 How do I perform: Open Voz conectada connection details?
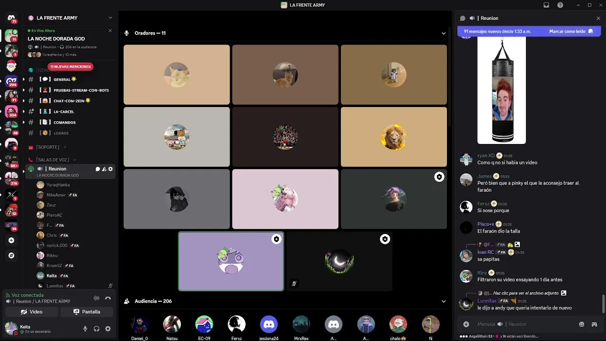[27, 295]
